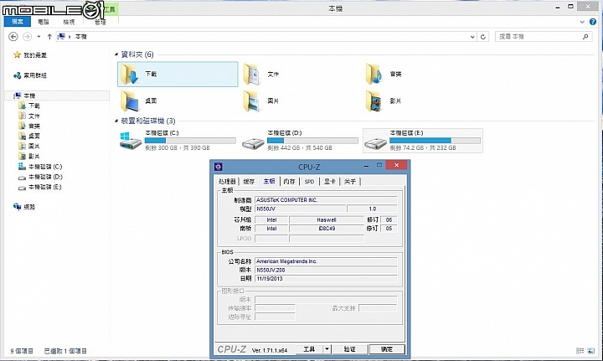Select local disk (C:) drive icon
Image resolution: width=603 pixels, height=361 pixels.
point(131,141)
